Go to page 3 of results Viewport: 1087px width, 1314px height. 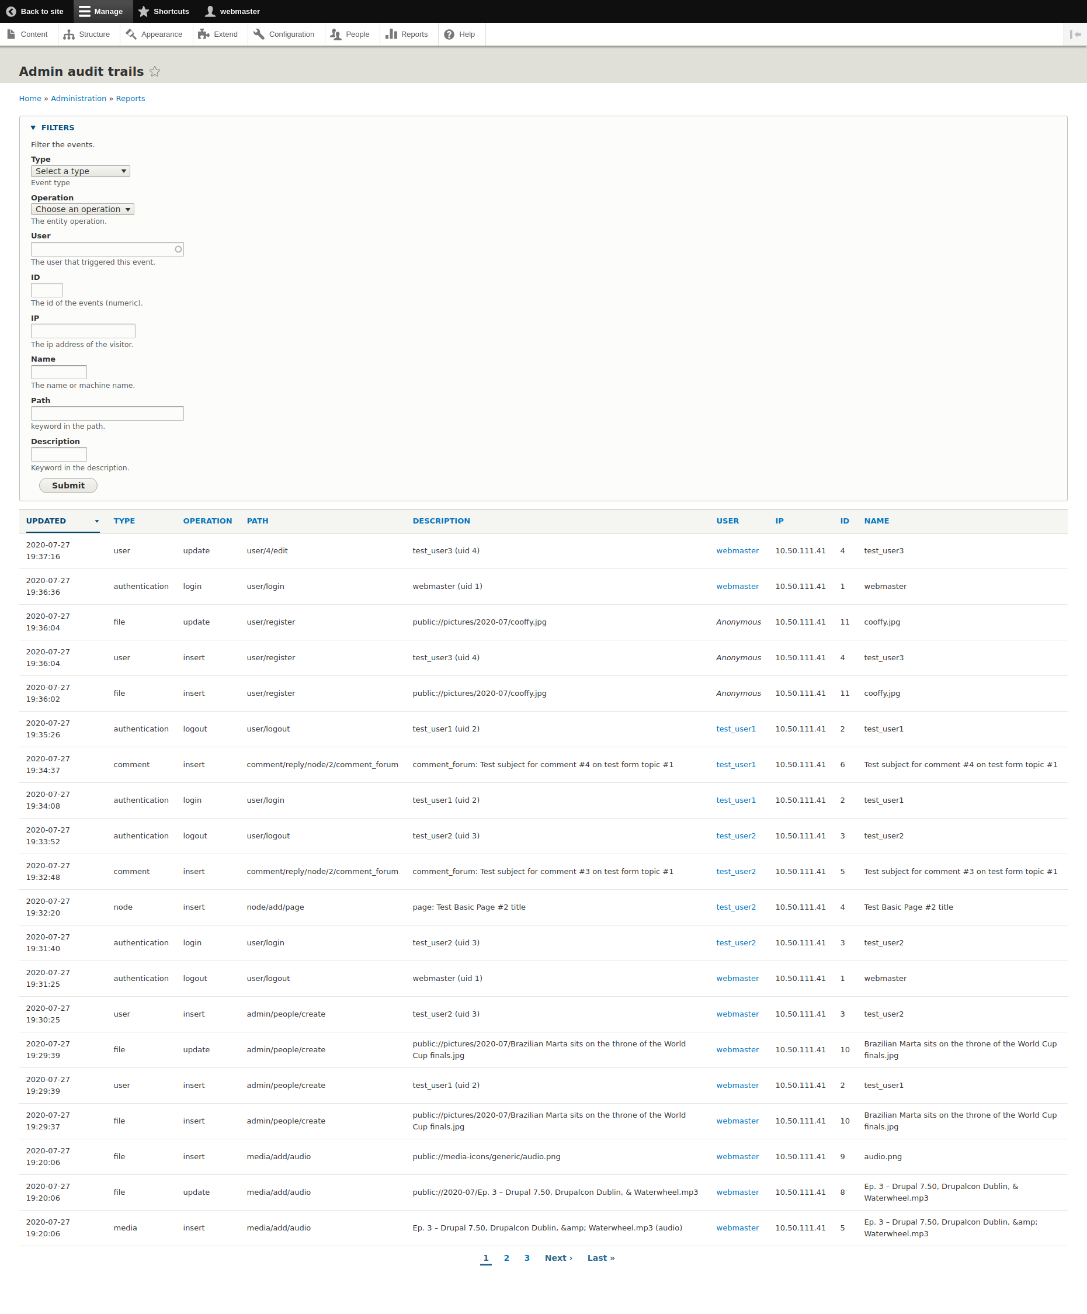[527, 1258]
